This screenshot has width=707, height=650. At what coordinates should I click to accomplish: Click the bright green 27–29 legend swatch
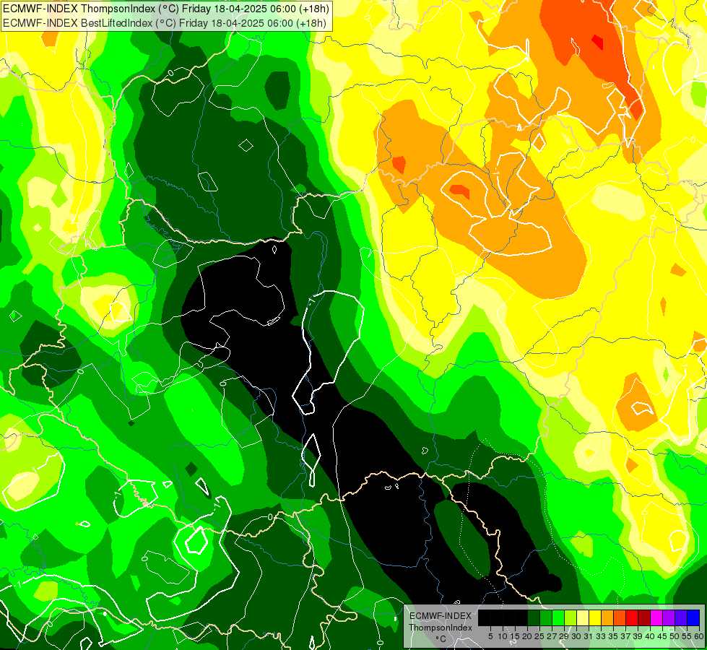tap(558, 617)
